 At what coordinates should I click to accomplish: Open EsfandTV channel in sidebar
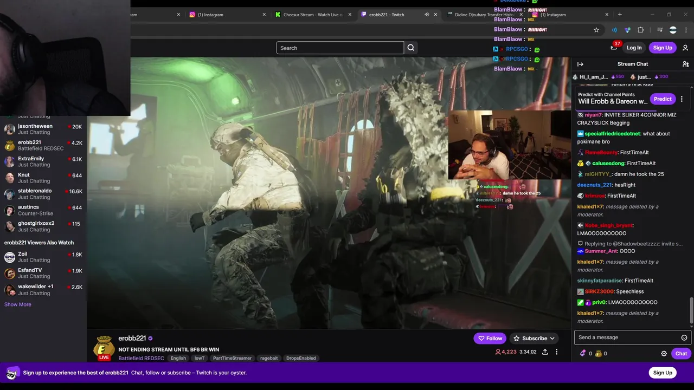coord(43,273)
